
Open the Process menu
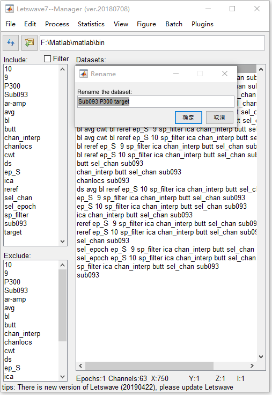click(x=57, y=24)
